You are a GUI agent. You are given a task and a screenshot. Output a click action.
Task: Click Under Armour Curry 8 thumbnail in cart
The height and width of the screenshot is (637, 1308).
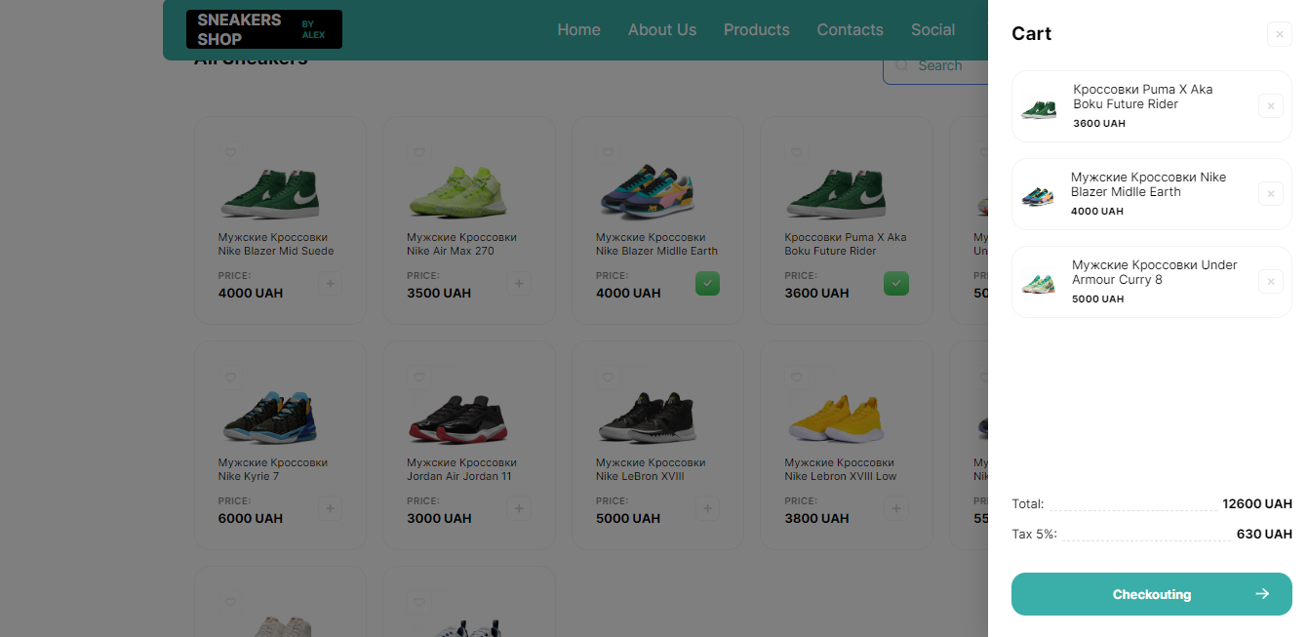(1040, 284)
